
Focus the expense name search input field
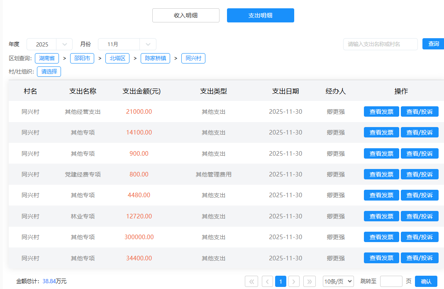(380, 44)
